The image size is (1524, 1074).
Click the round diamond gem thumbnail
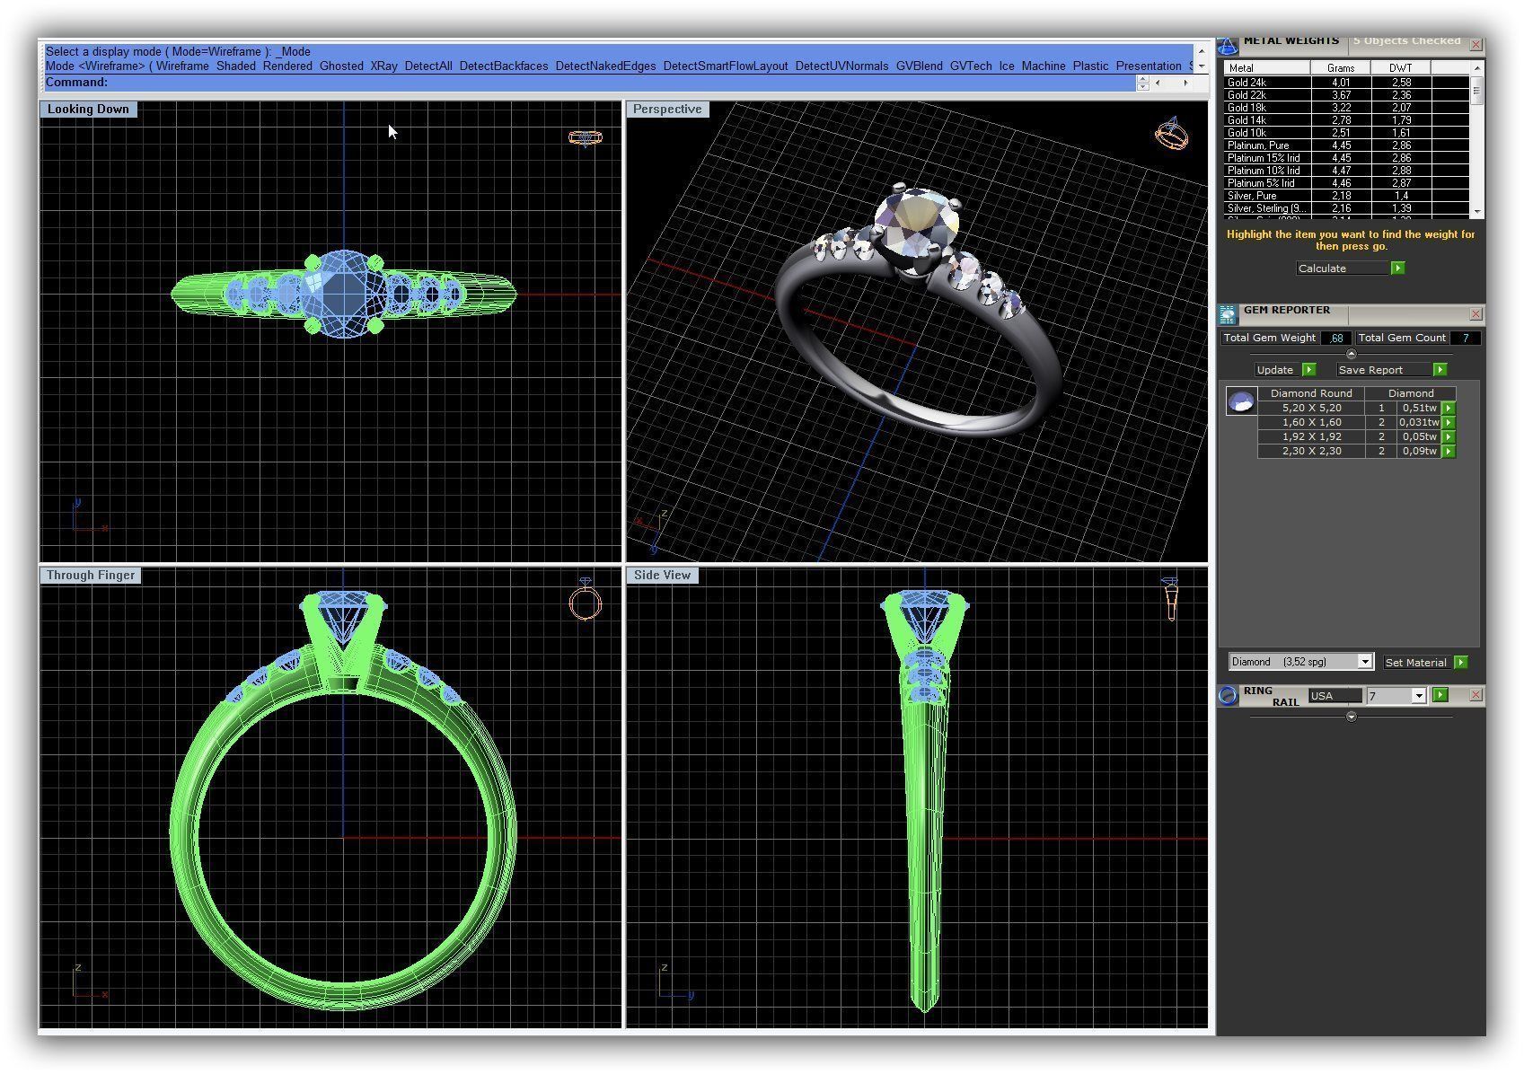[x=1241, y=401]
